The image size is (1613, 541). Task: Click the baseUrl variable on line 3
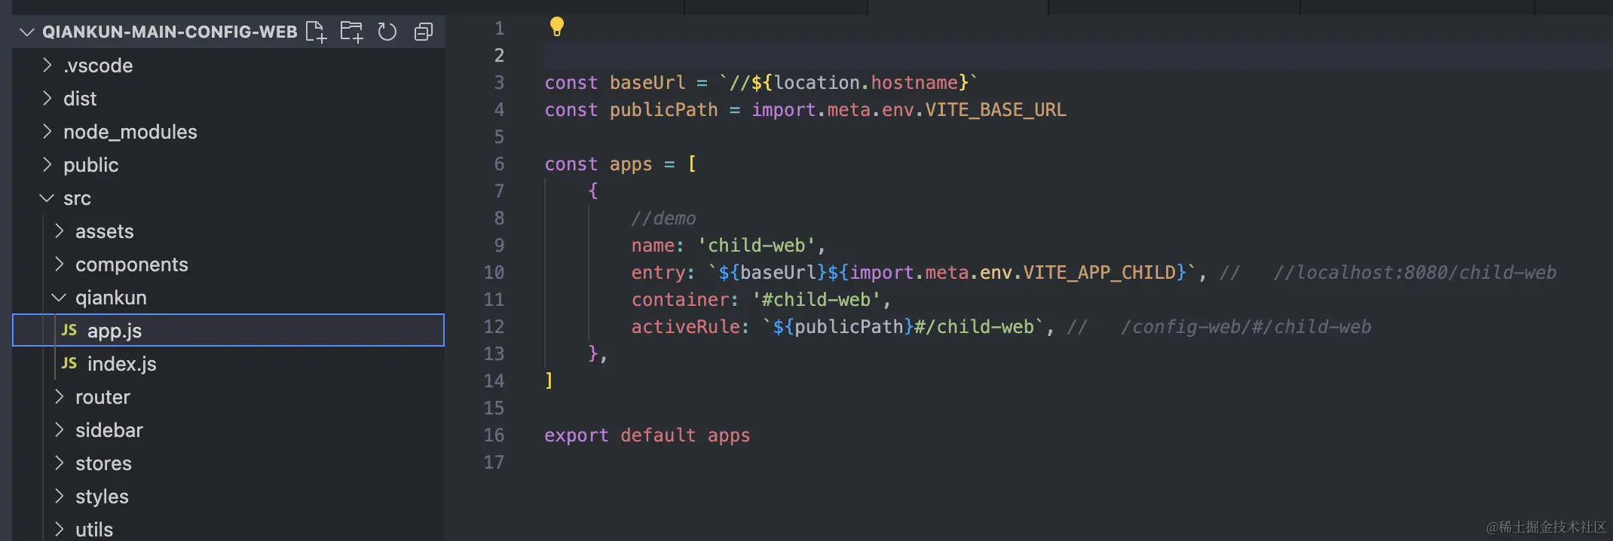coord(647,82)
